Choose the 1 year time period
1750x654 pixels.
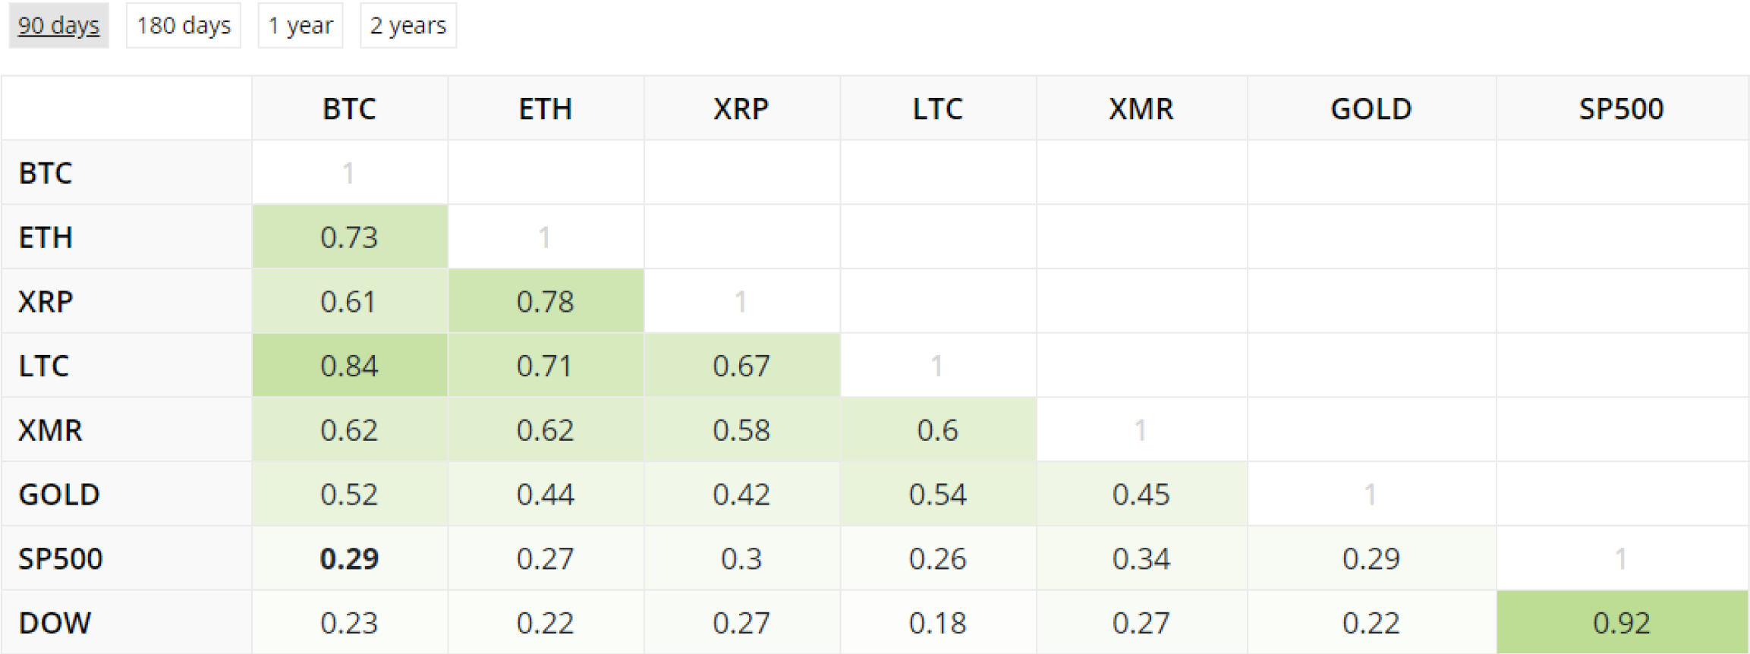tap(301, 26)
